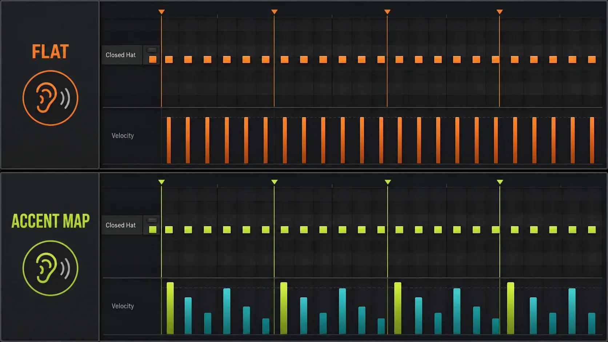This screenshot has width=608, height=342.
Task: Click the first tall green velocity bar
Action: (170, 308)
